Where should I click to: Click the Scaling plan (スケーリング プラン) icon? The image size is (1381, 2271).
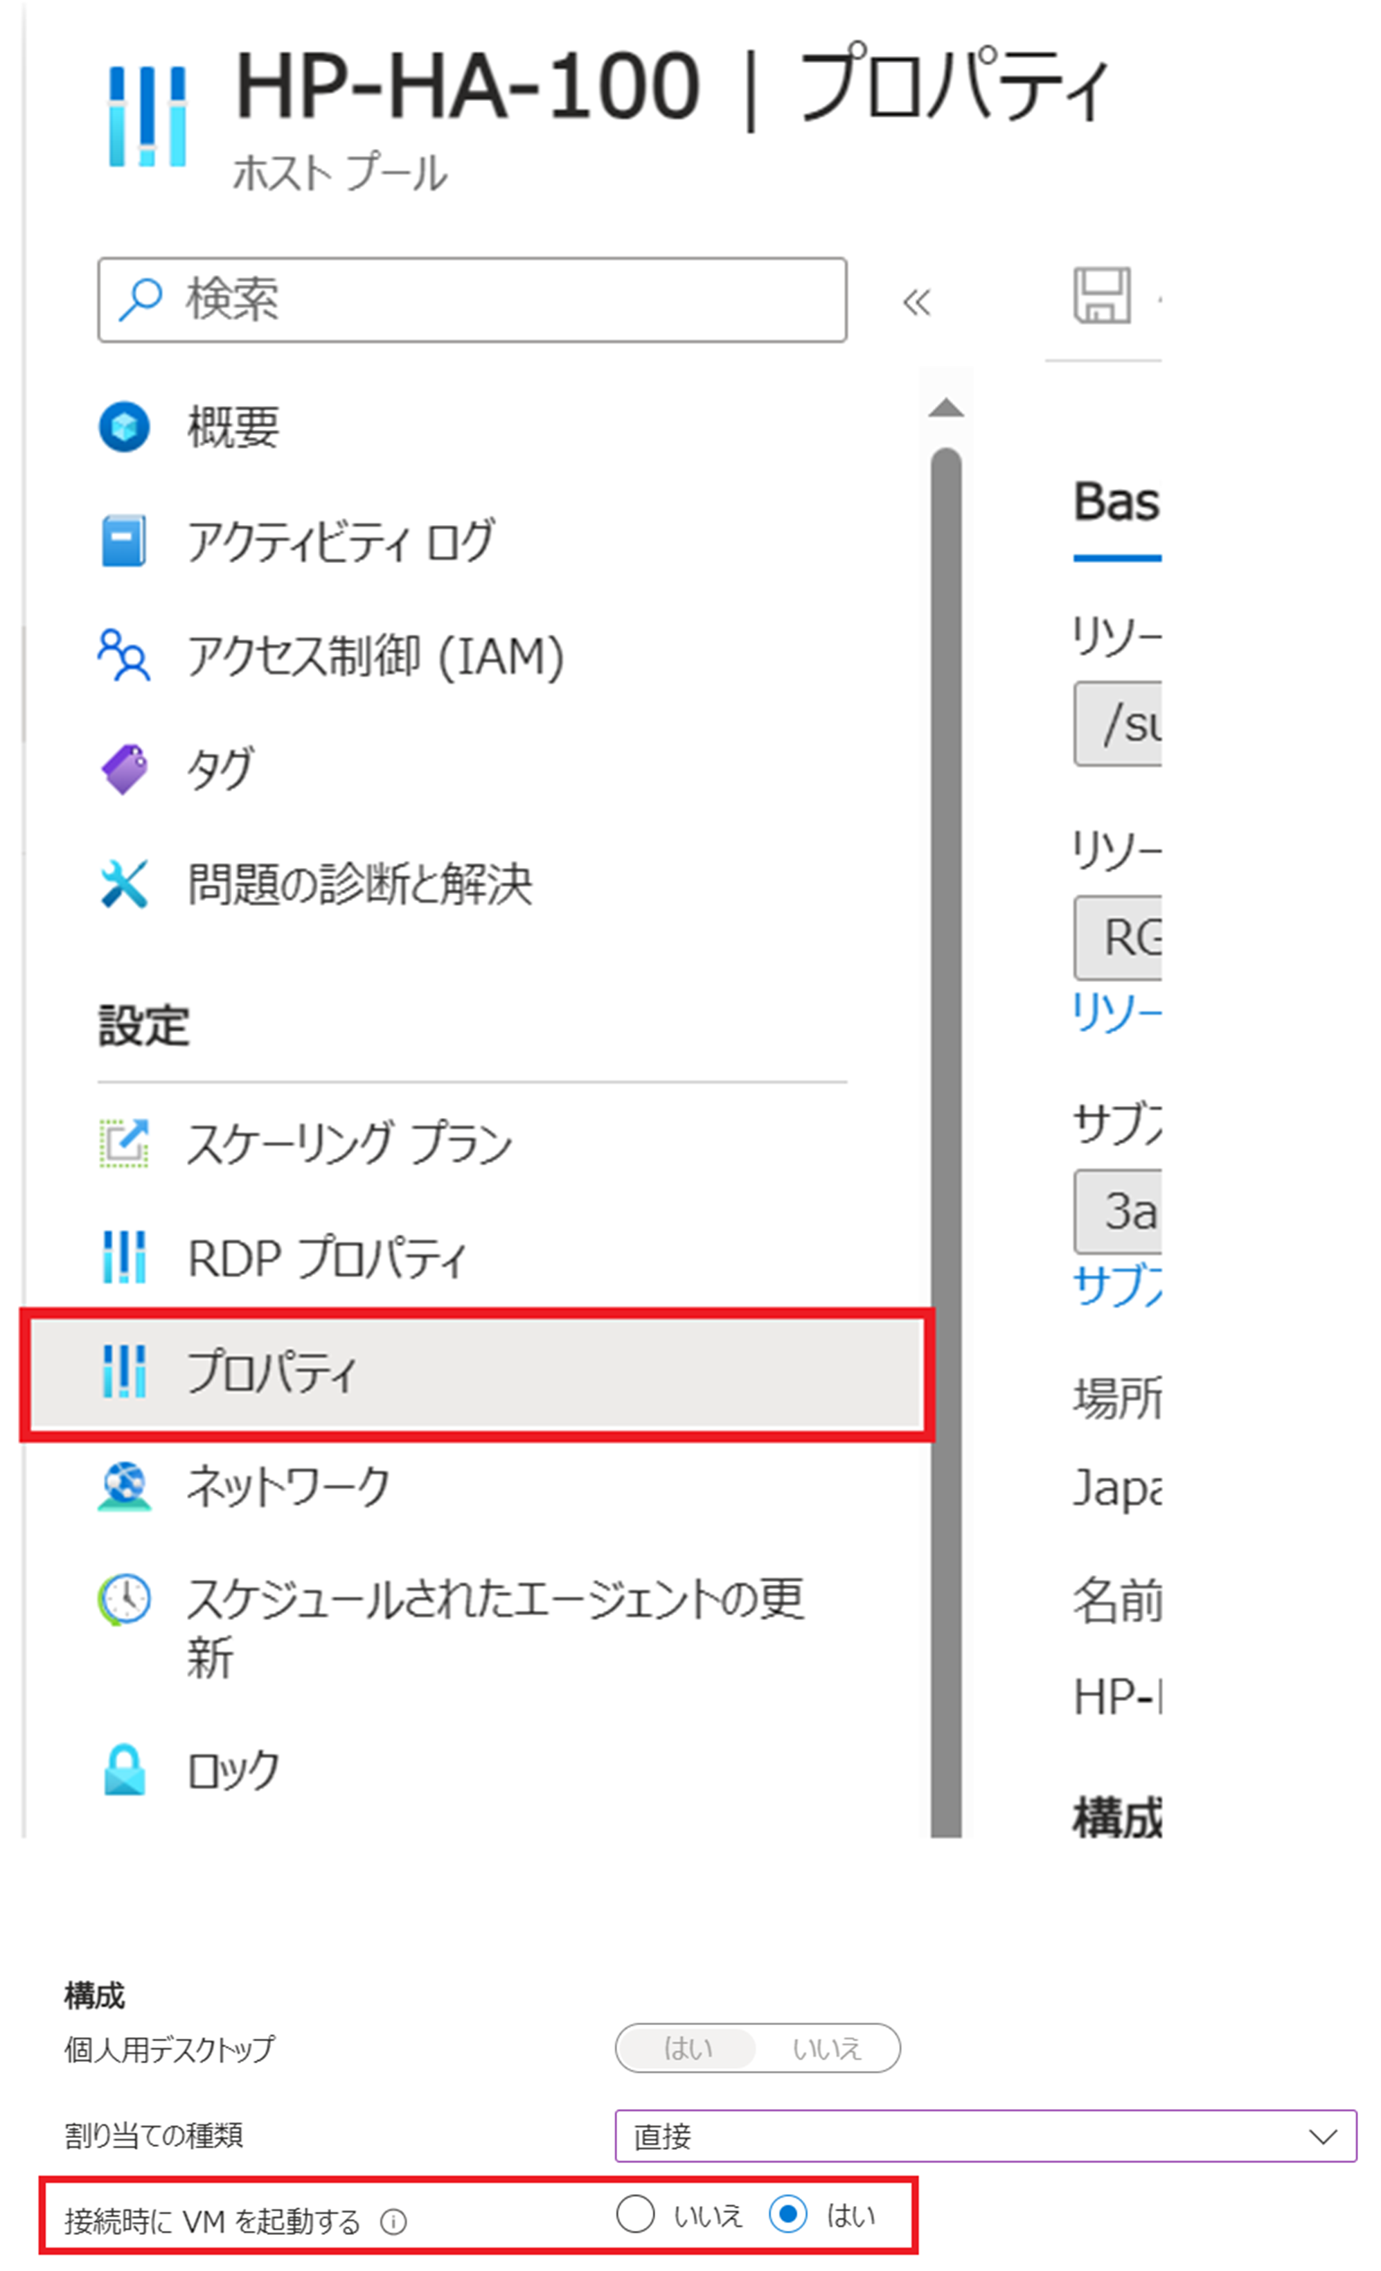(x=125, y=1143)
